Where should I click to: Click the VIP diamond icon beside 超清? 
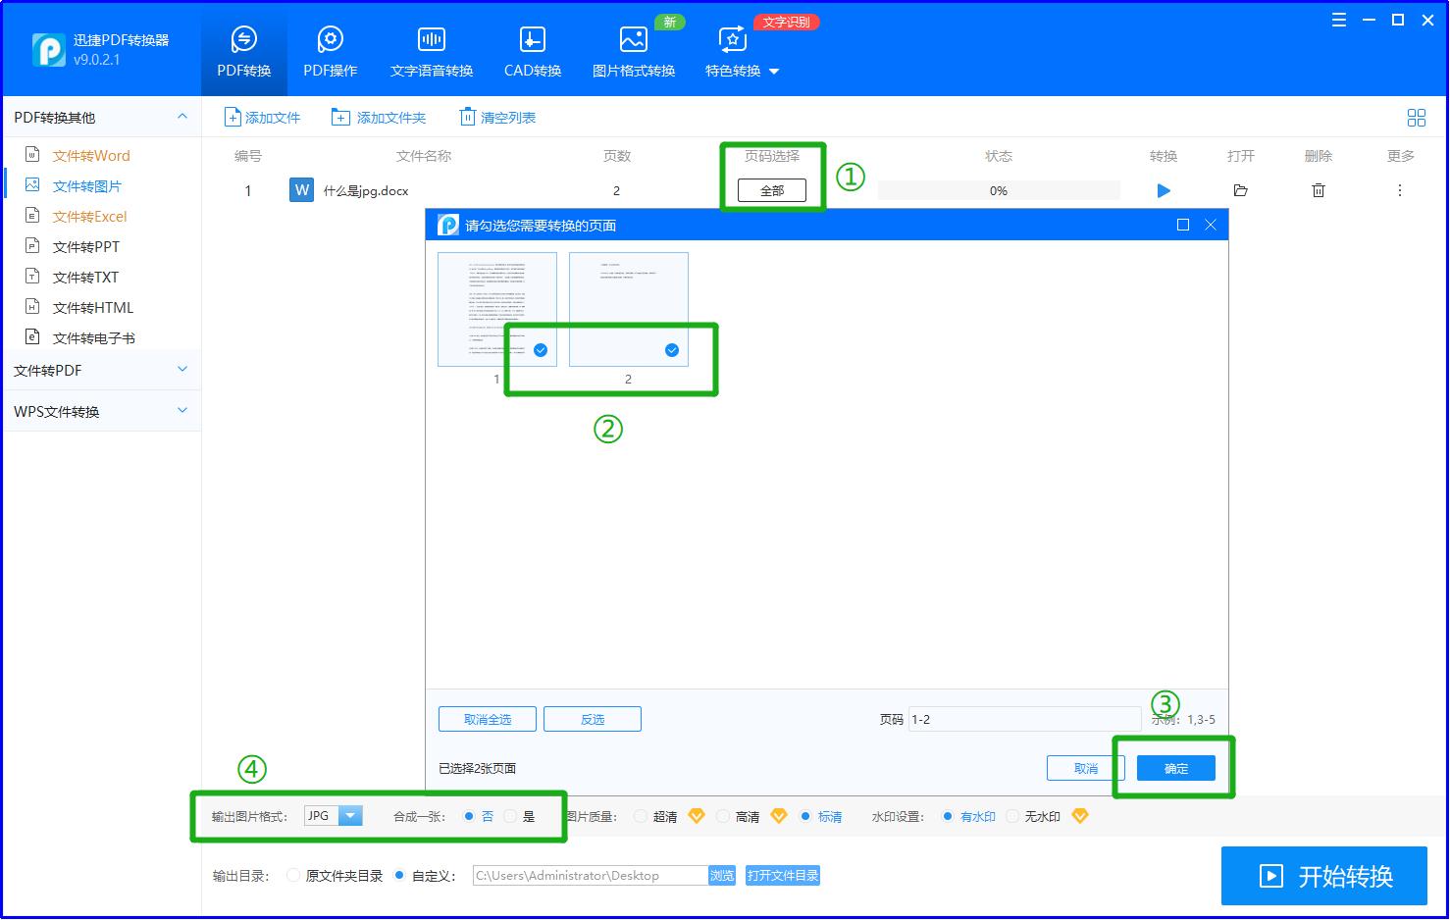[x=697, y=816]
